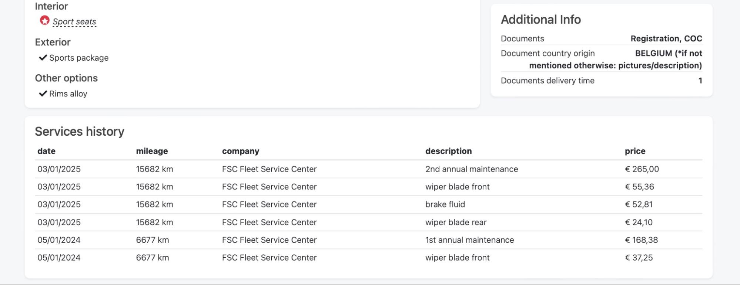Open the Sport seats underlined link
Viewport: 740px width, 285px height.
[74, 22]
